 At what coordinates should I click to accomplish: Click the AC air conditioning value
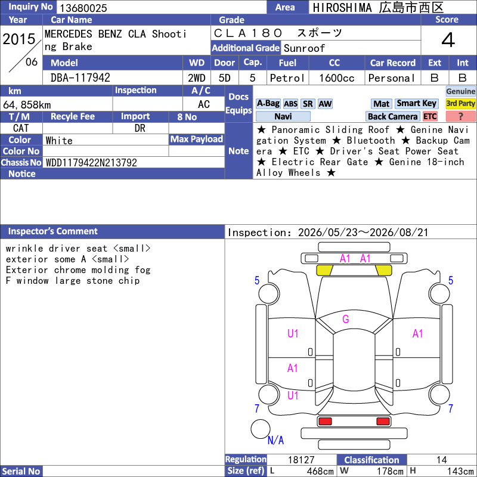pos(204,104)
